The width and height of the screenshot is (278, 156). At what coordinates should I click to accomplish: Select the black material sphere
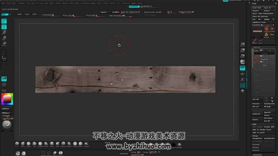click(174, 145)
